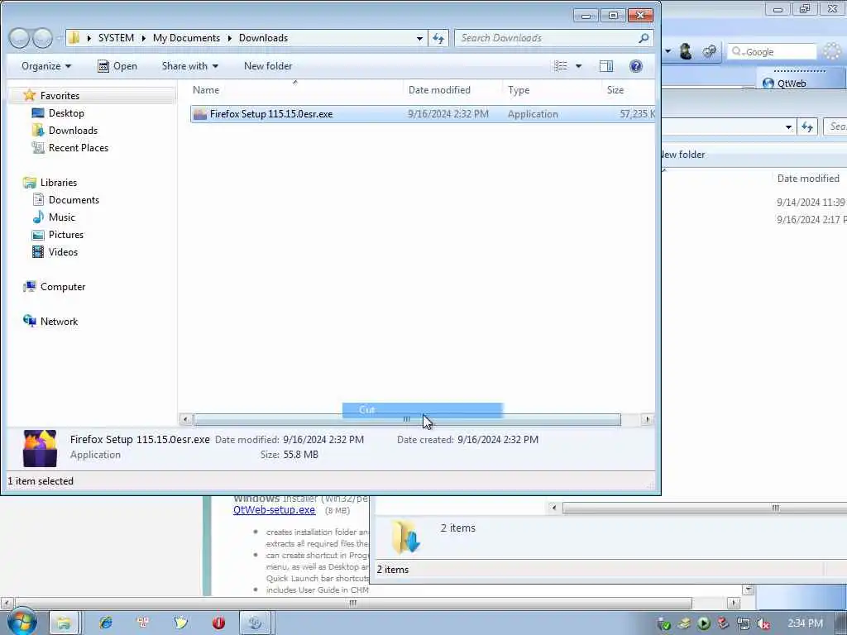Open the Pictures library
This screenshot has height=635, width=847.
(66, 234)
